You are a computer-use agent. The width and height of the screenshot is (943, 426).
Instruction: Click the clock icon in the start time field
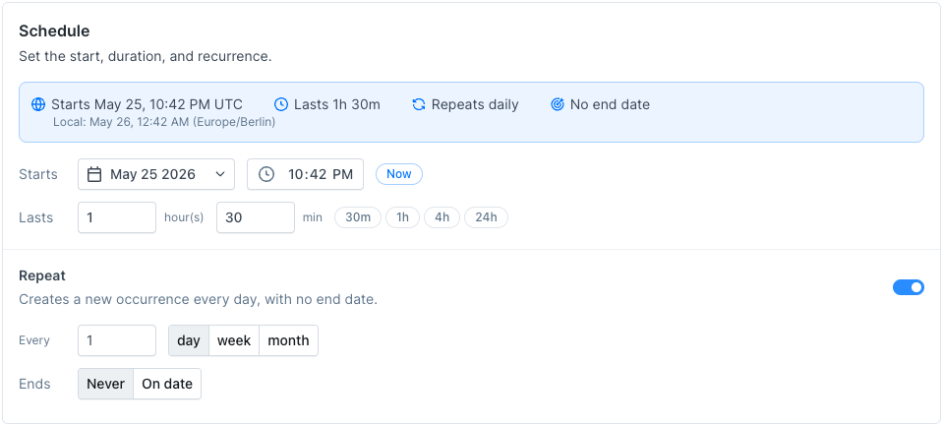coord(266,174)
